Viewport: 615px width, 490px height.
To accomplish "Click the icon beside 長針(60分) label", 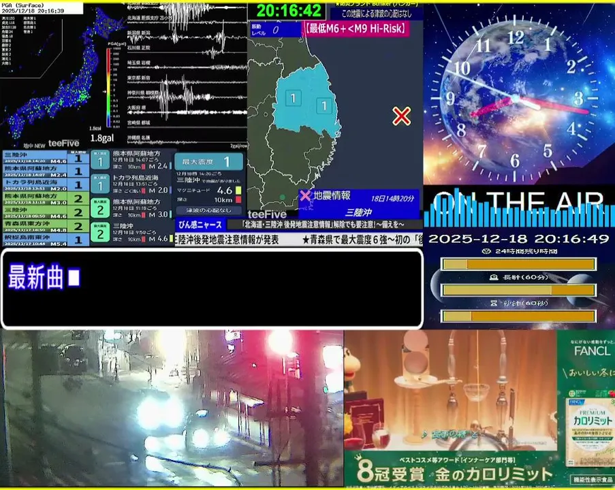I will click(x=494, y=277).
